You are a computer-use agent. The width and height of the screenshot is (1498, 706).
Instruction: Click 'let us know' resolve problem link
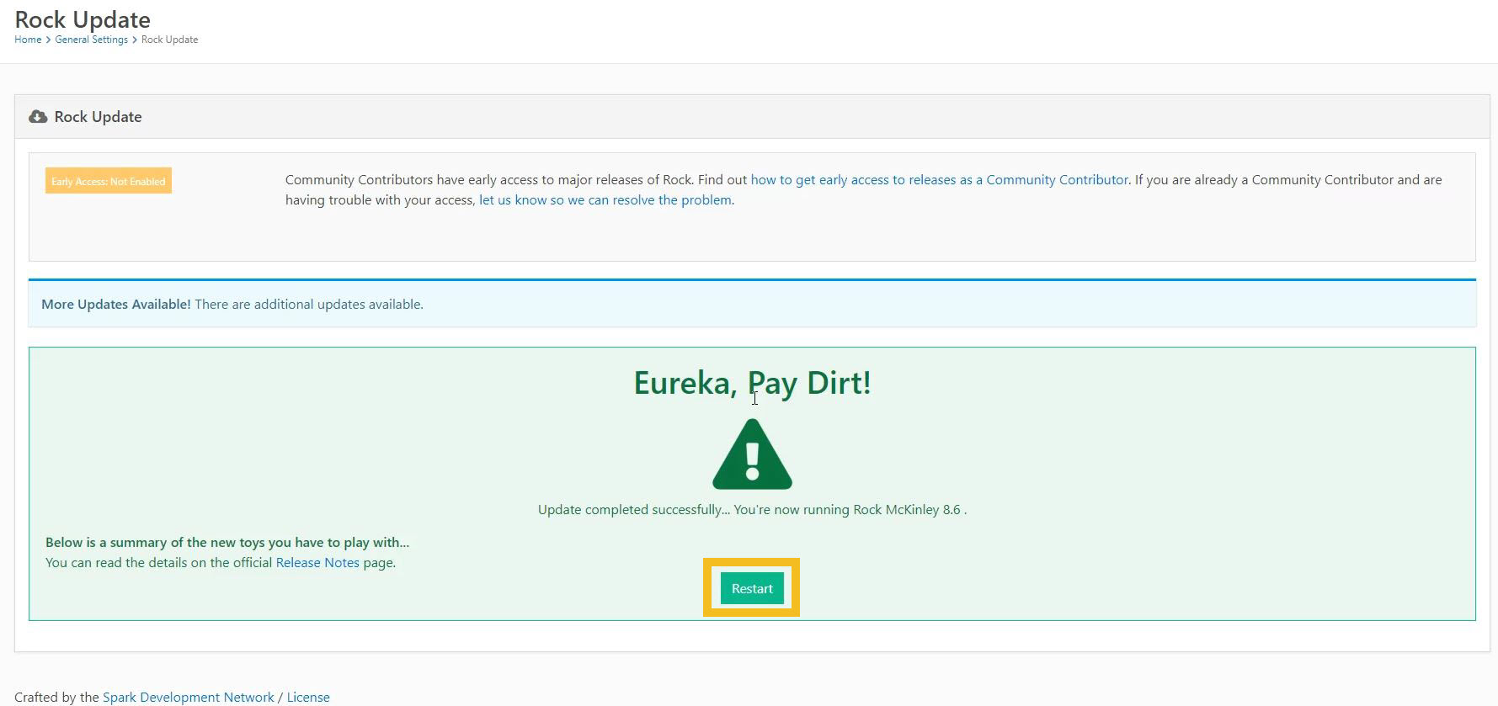[605, 199]
